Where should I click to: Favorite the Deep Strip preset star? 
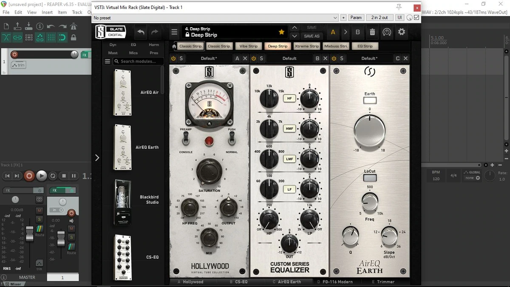click(281, 32)
